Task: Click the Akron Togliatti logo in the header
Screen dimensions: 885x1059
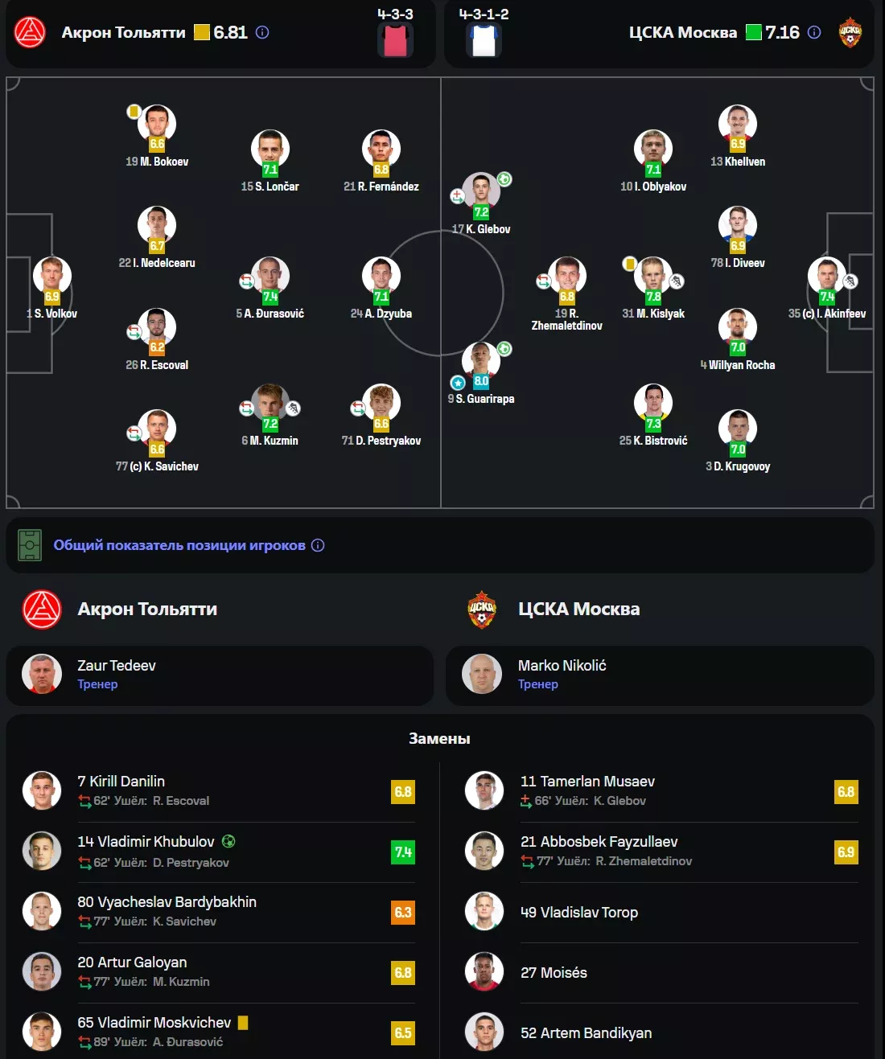Action: coord(30,32)
